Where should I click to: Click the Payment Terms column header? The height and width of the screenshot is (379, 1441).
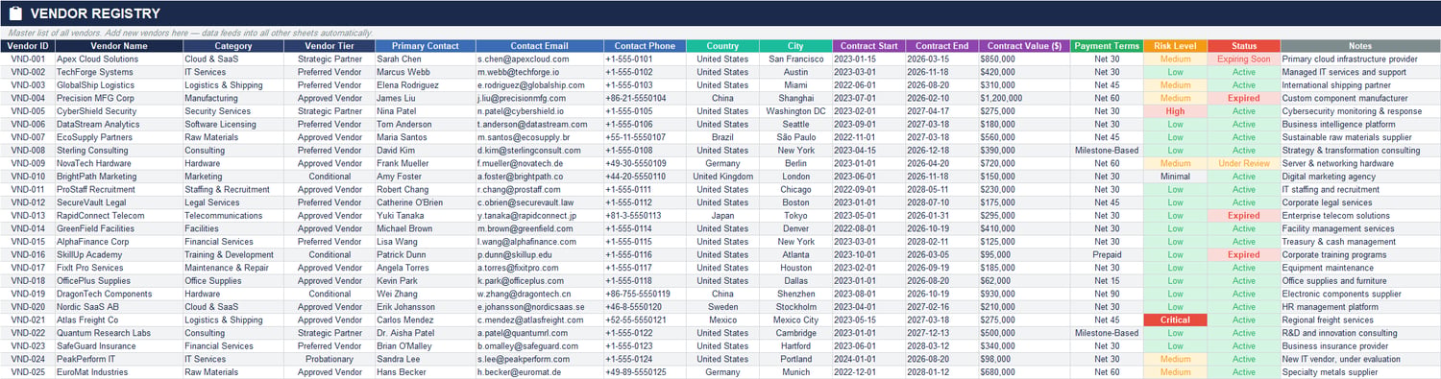[x=1107, y=45]
